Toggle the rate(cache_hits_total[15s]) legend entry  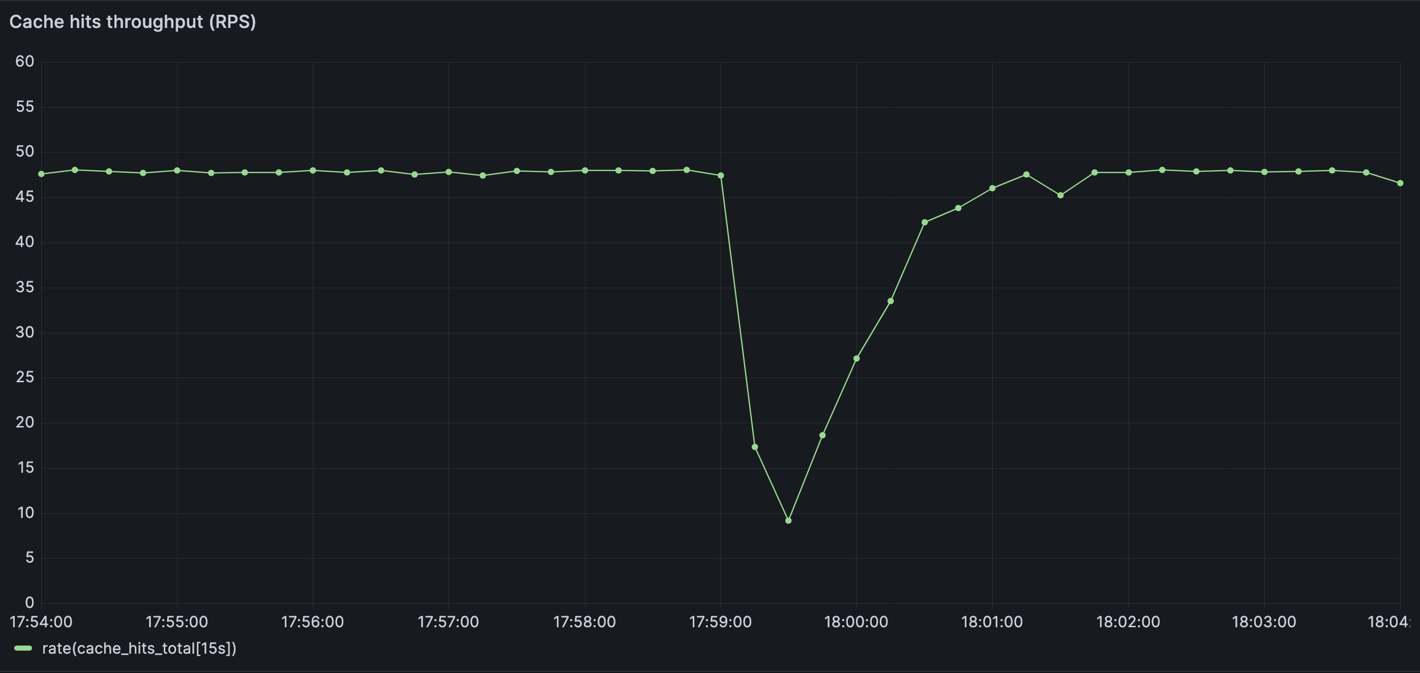coord(139,649)
